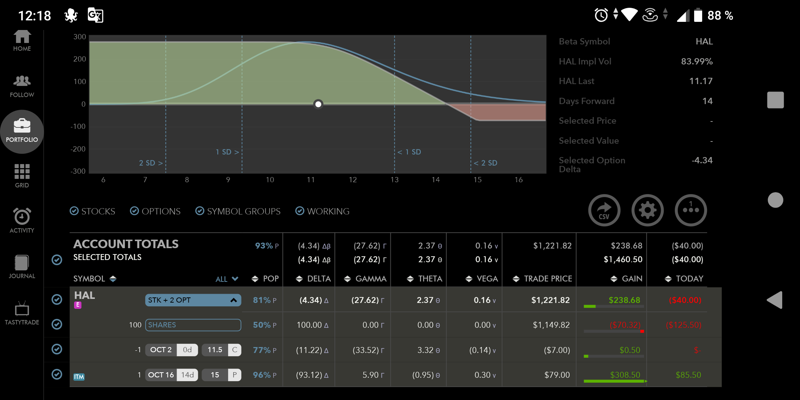The height and width of the screenshot is (400, 800).
Task: Open the ALL symbol filter dropdown
Action: tap(227, 279)
